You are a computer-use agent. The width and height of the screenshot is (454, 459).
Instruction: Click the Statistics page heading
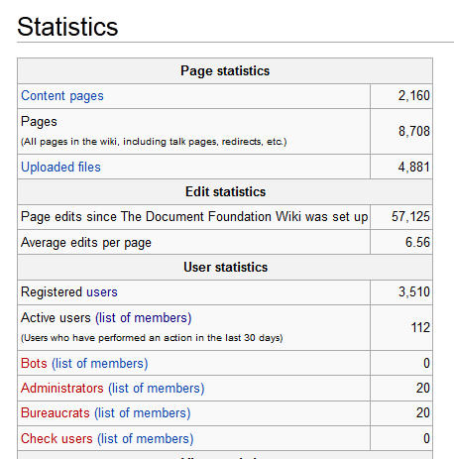coord(67,27)
